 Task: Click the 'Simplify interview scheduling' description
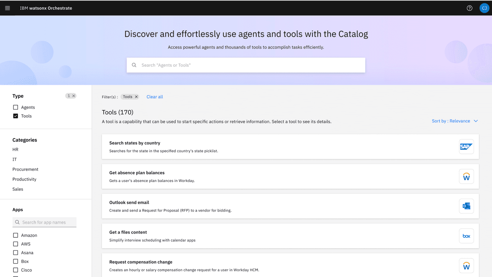(x=152, y=241)
